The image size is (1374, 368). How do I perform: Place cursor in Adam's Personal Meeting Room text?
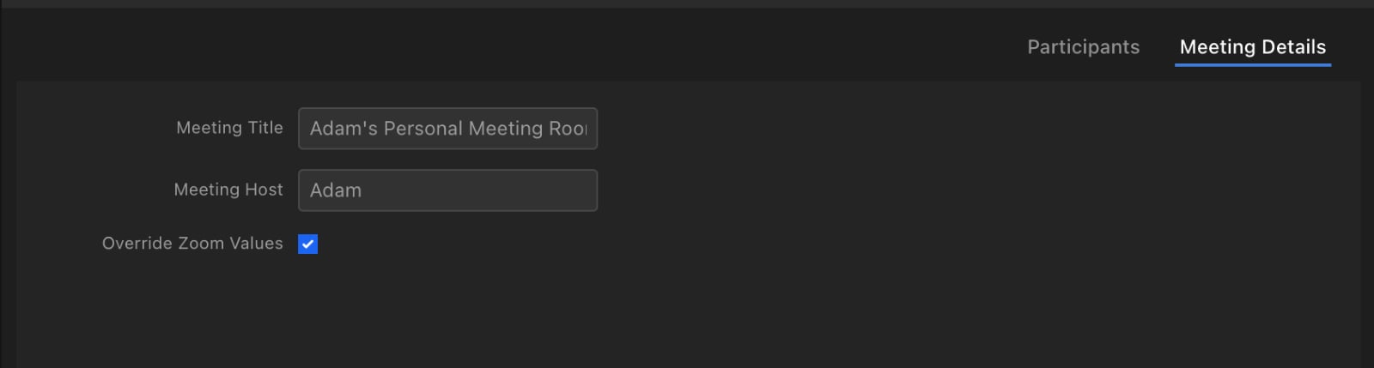pyautogui.click(x=447, y=129)
